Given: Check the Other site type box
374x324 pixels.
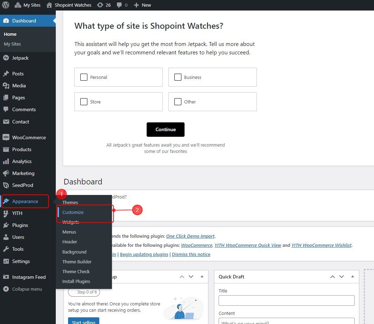Looking at the screenshot, I should pos(178,102).
